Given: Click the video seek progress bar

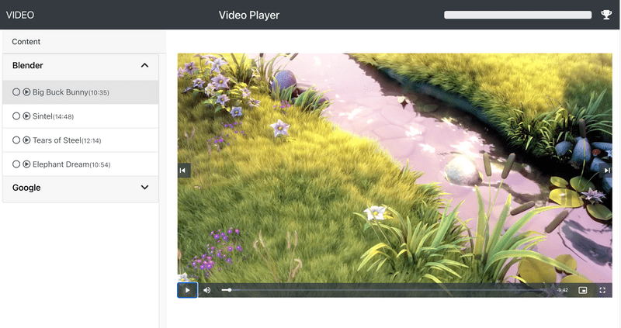Looking at the screenshot, I should click(386, 290).
